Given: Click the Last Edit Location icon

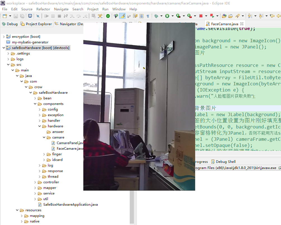Looking at the screenshot, I should tap(272, 16).
